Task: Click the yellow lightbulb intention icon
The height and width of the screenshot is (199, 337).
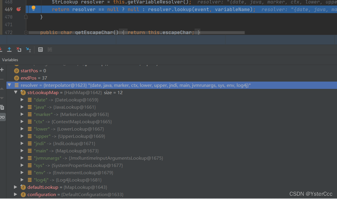Action: coord(33,8)
